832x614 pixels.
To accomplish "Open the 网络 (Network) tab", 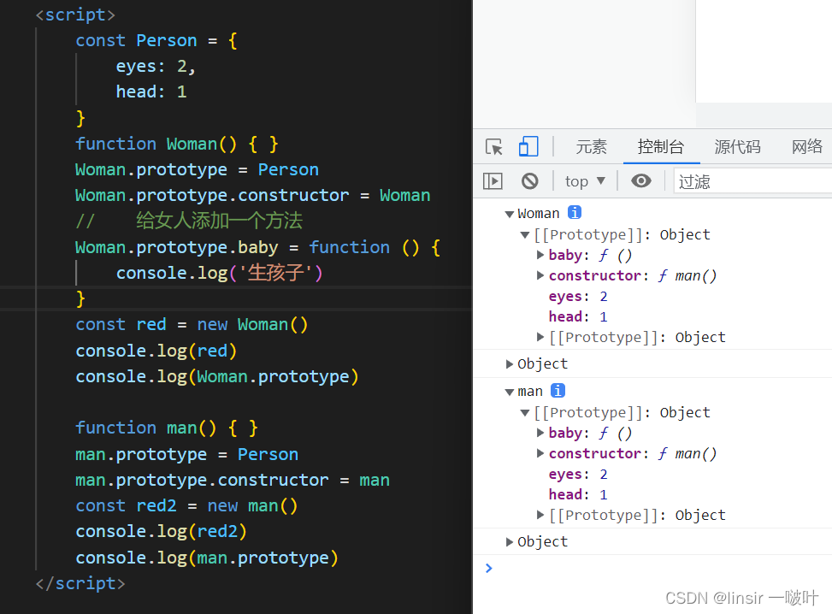I will pos(806,146).
